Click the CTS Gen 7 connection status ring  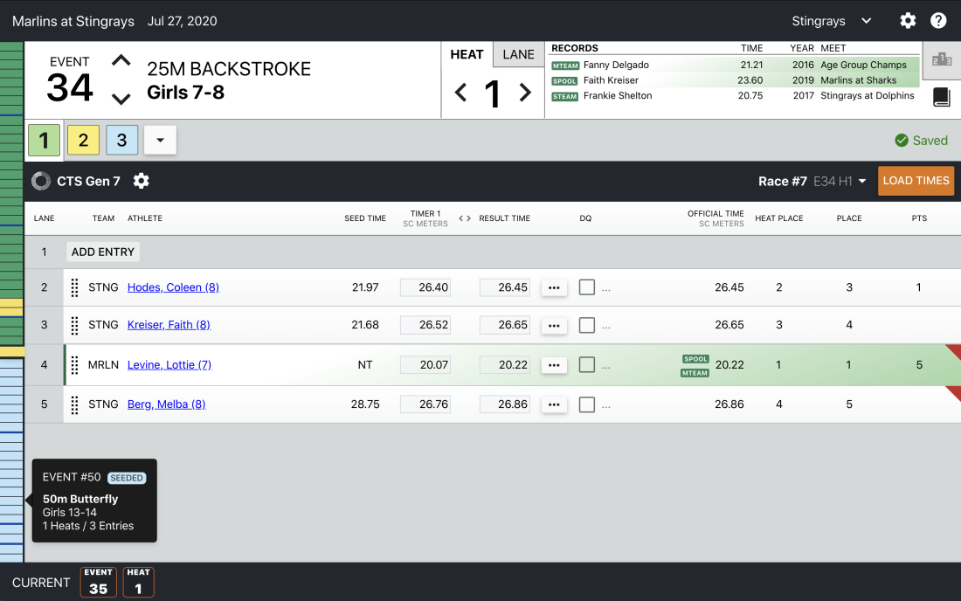[x=41, y=181]
